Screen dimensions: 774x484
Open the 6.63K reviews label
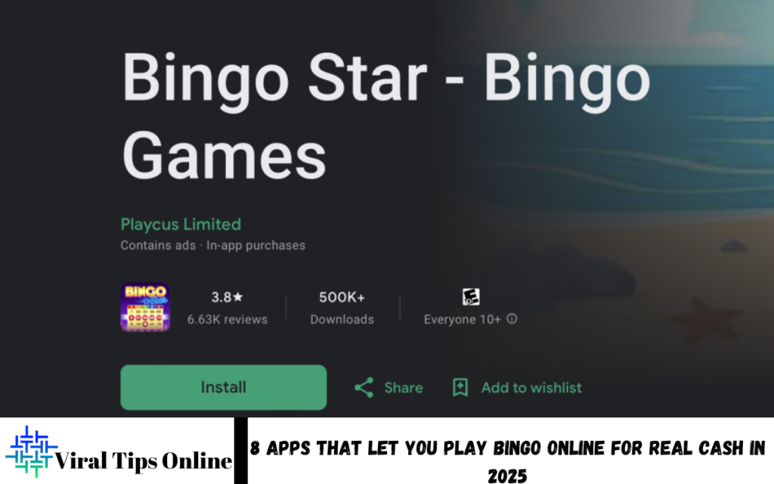[x=227, y=320]
